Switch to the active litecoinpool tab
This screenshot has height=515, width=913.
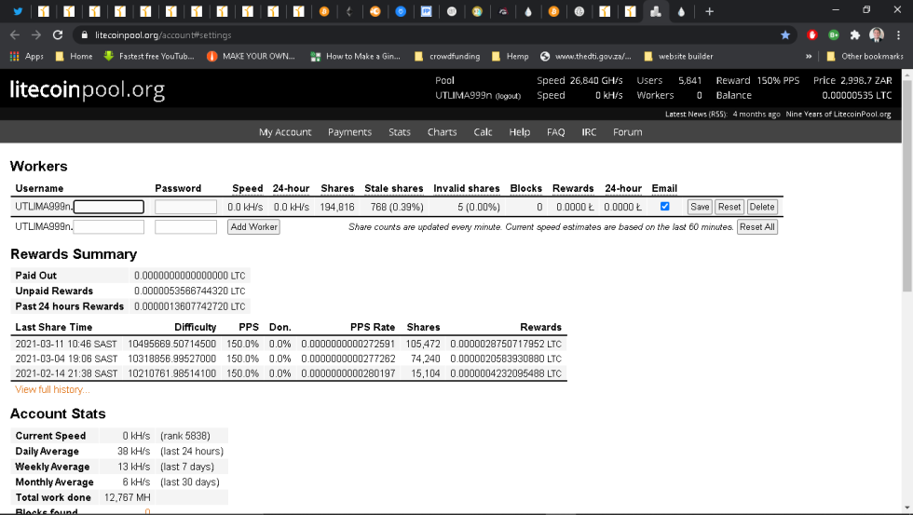point(656,11)
